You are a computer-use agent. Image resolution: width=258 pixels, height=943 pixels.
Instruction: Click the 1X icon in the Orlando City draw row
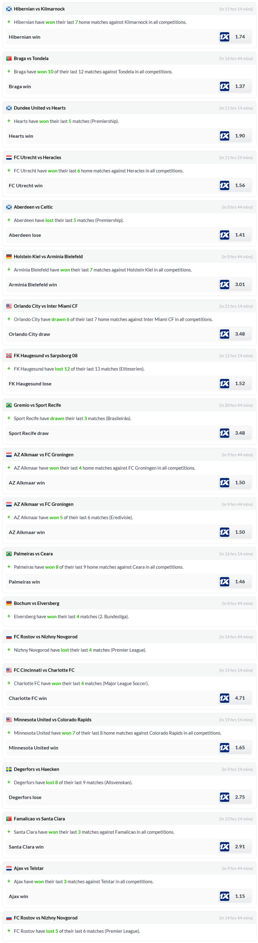[x=224, y=334]
